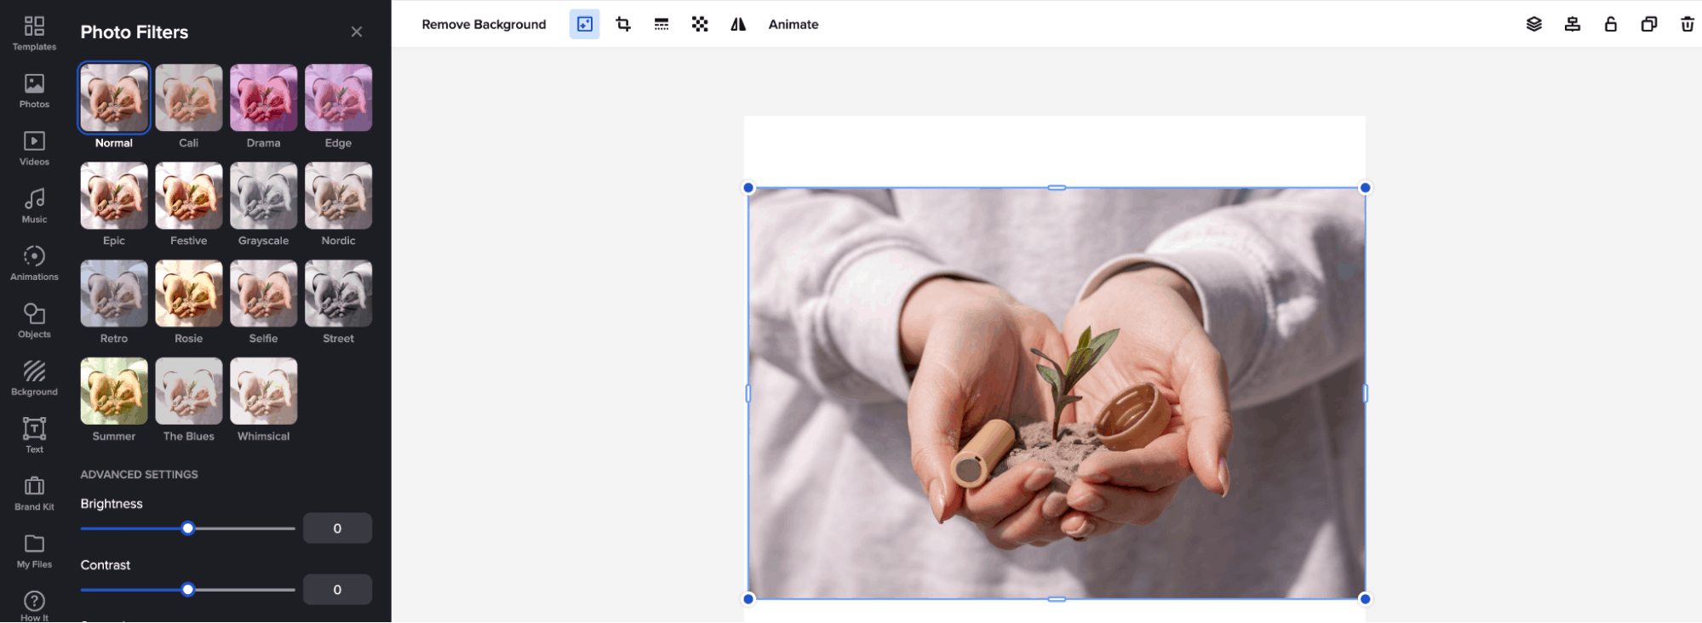Screen dimensions: 1702x623
Task: Click the flip image icon
Action: [738, 25]
